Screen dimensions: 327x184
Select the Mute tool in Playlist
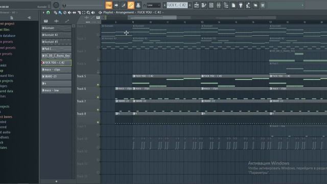pos(69,12)
